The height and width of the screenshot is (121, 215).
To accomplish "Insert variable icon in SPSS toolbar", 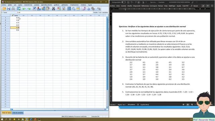I will pos(63,9).
